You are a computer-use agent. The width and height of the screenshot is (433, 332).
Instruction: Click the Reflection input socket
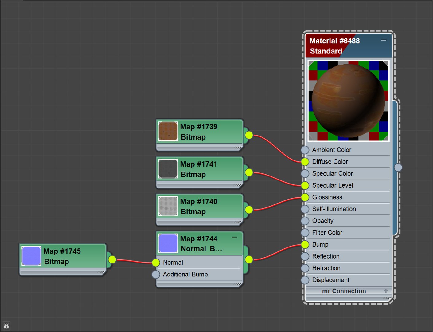pos(305,256)
